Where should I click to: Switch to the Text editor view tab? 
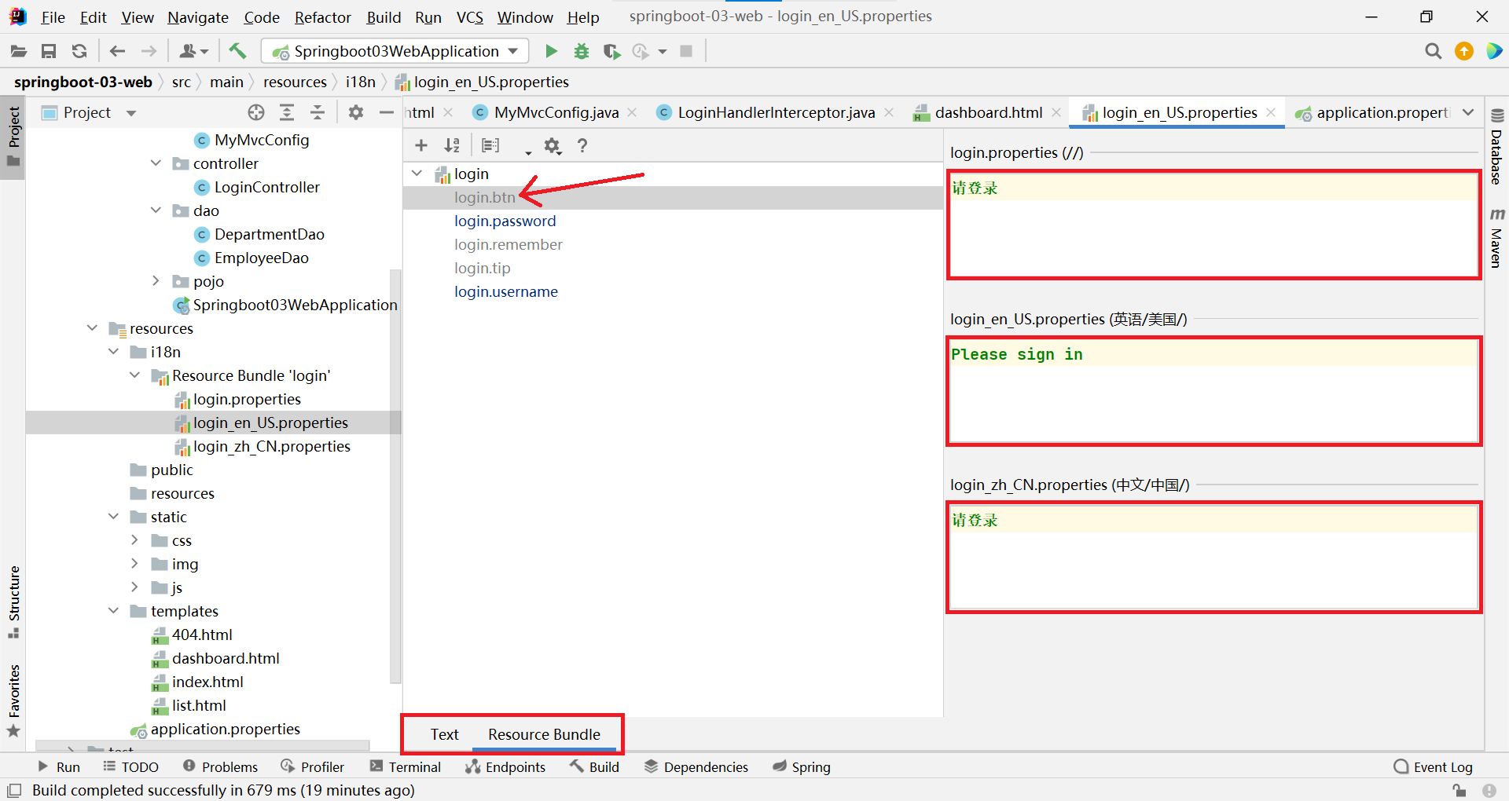click(444, 734)
